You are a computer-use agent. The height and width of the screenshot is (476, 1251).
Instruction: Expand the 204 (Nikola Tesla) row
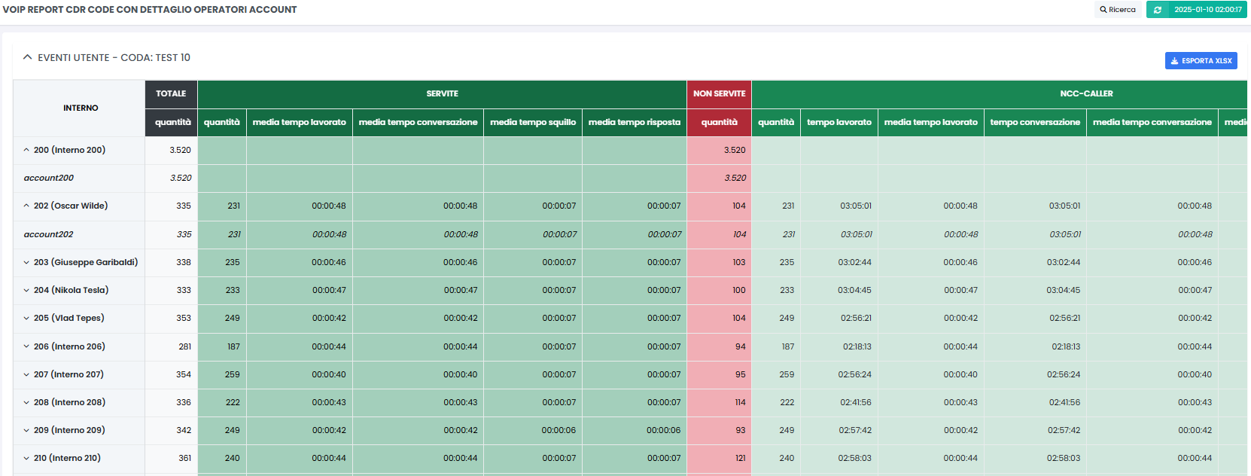(x=26, y=290)
